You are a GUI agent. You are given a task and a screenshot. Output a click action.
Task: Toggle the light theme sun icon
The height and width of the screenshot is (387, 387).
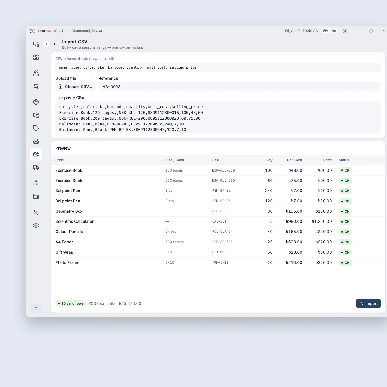point(345,31)
